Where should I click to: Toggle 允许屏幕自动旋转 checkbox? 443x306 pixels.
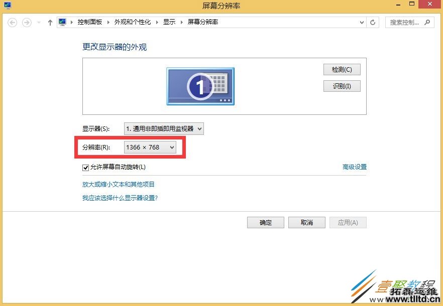85,167
